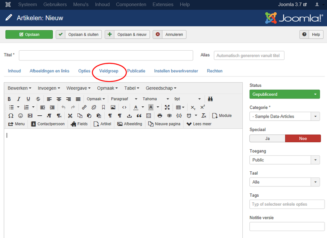This screenshot has height=238, width=327.
Task: Set Speciaal to Ja
Action: click(267, 139)
